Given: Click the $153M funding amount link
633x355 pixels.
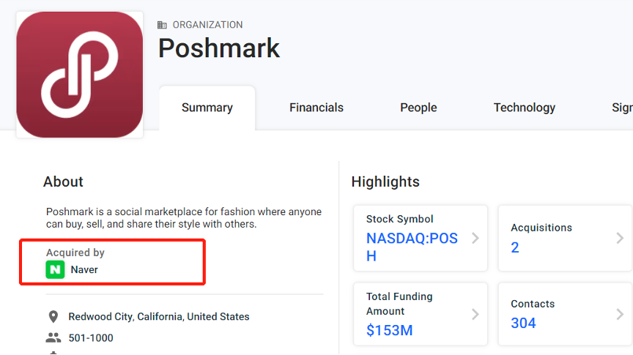Looking at the screenshot, I should (389, 330).
